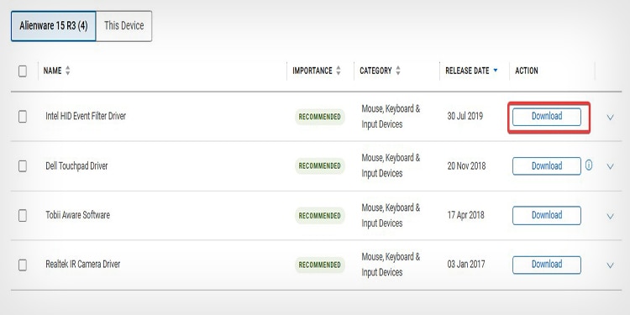Viewport: 630px width, 315px height.
Task: Toggle Release Date sort arrow
Action: (495, 71)
